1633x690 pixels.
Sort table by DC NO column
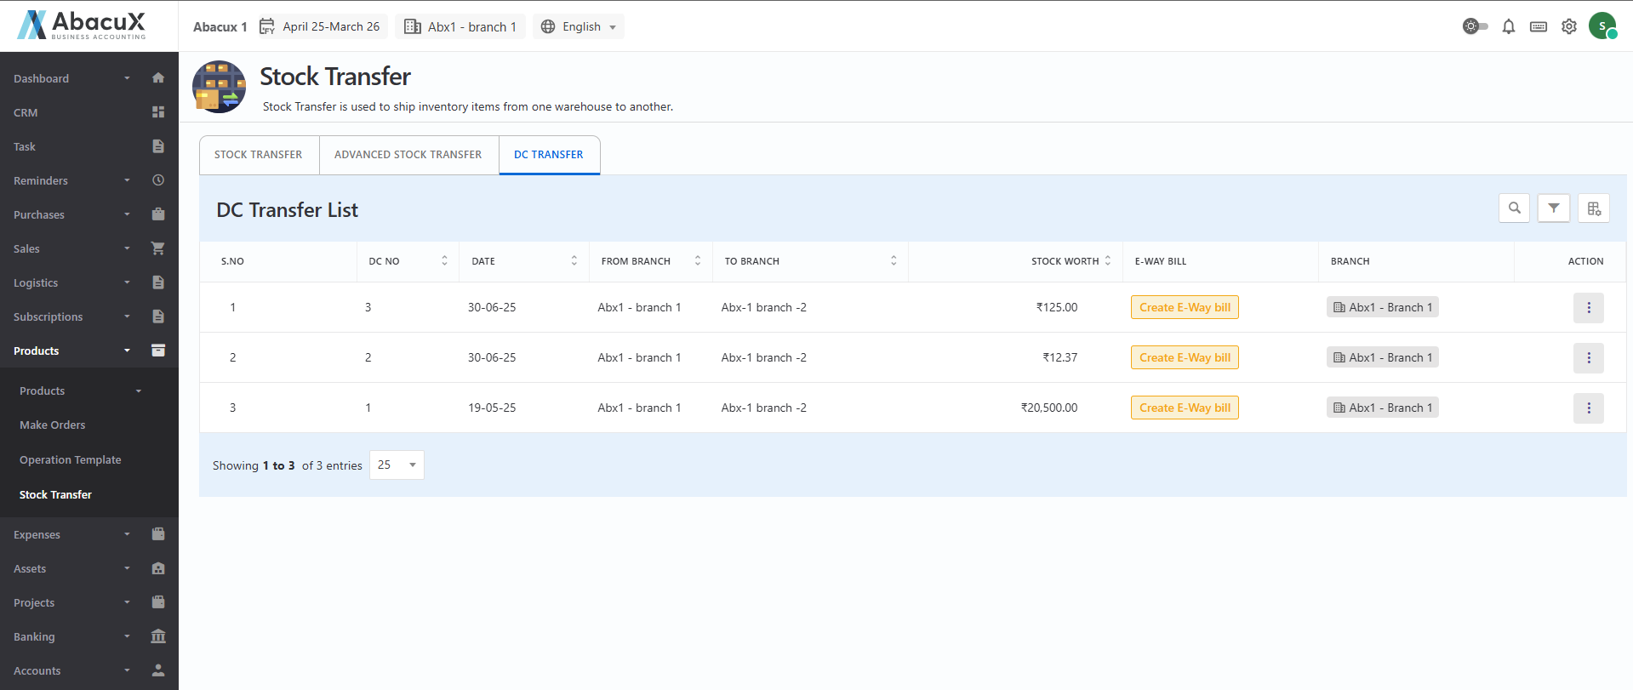pos(443,261)
